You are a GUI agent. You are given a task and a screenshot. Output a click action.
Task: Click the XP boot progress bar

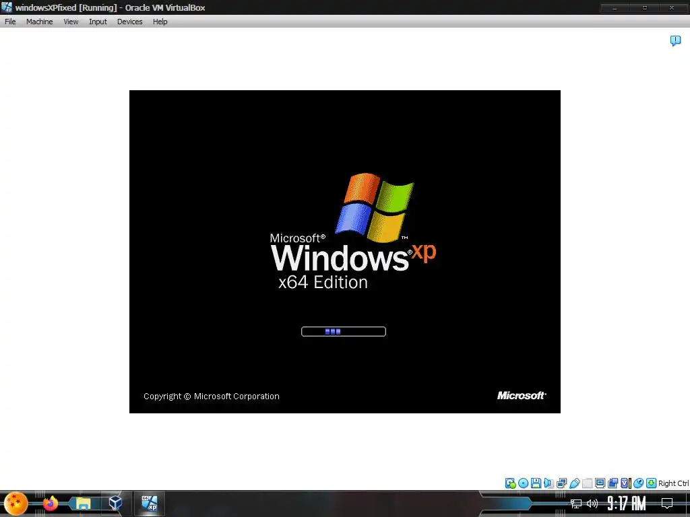tap(344, 331)
